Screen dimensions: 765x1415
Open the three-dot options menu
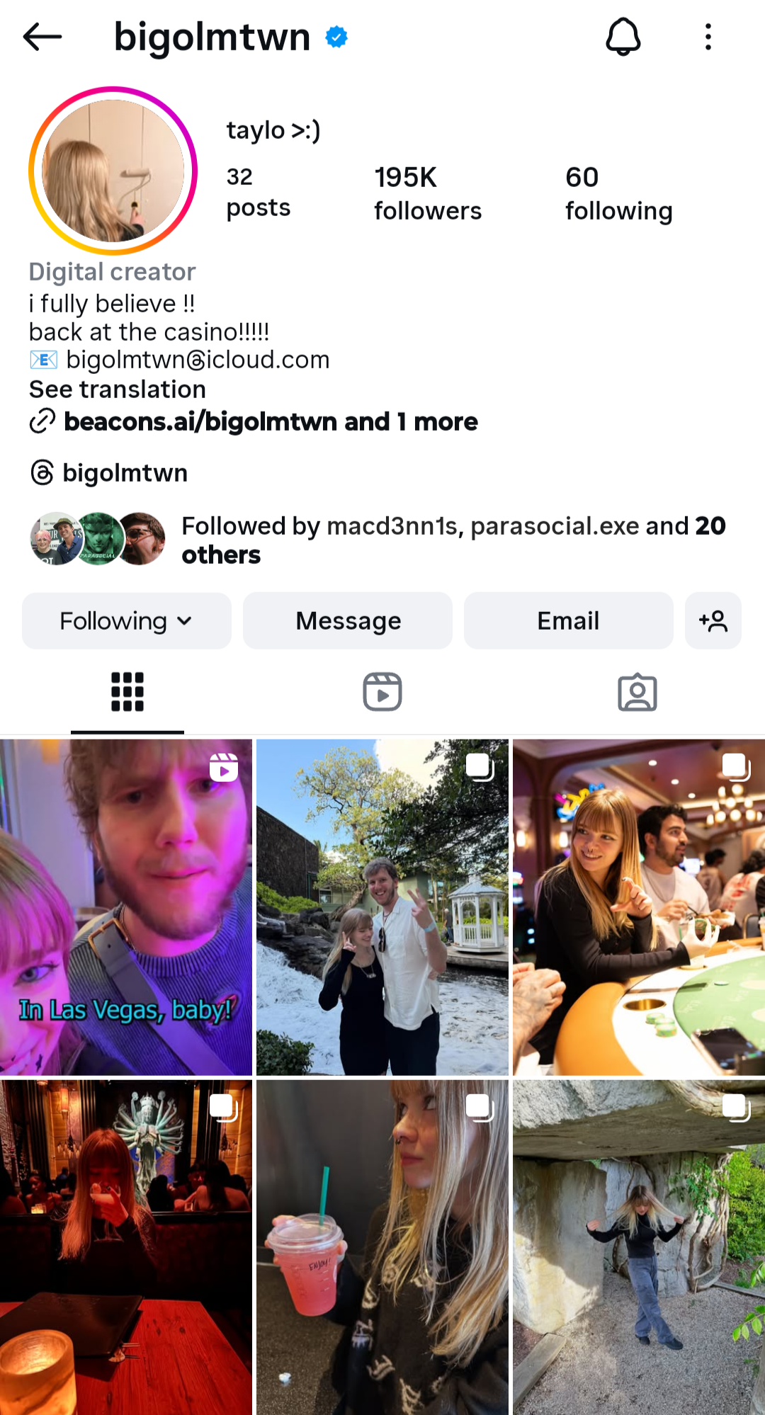click(x=708, y=37)
